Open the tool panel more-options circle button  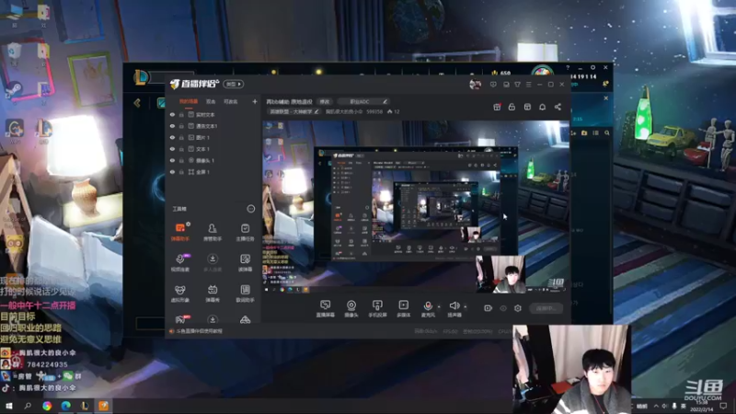251,209
